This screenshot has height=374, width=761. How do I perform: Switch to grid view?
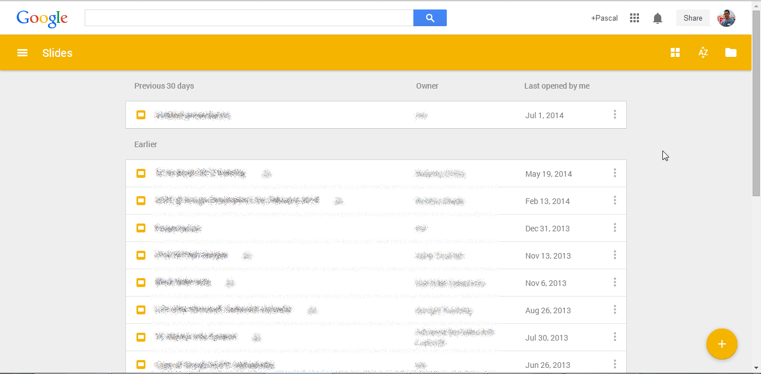point(675,52)
